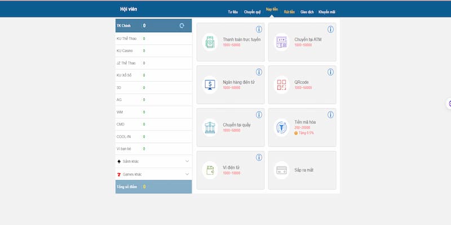Show info for Thanh toán trực tuyến
451x225 pixels.
[259, 29]
